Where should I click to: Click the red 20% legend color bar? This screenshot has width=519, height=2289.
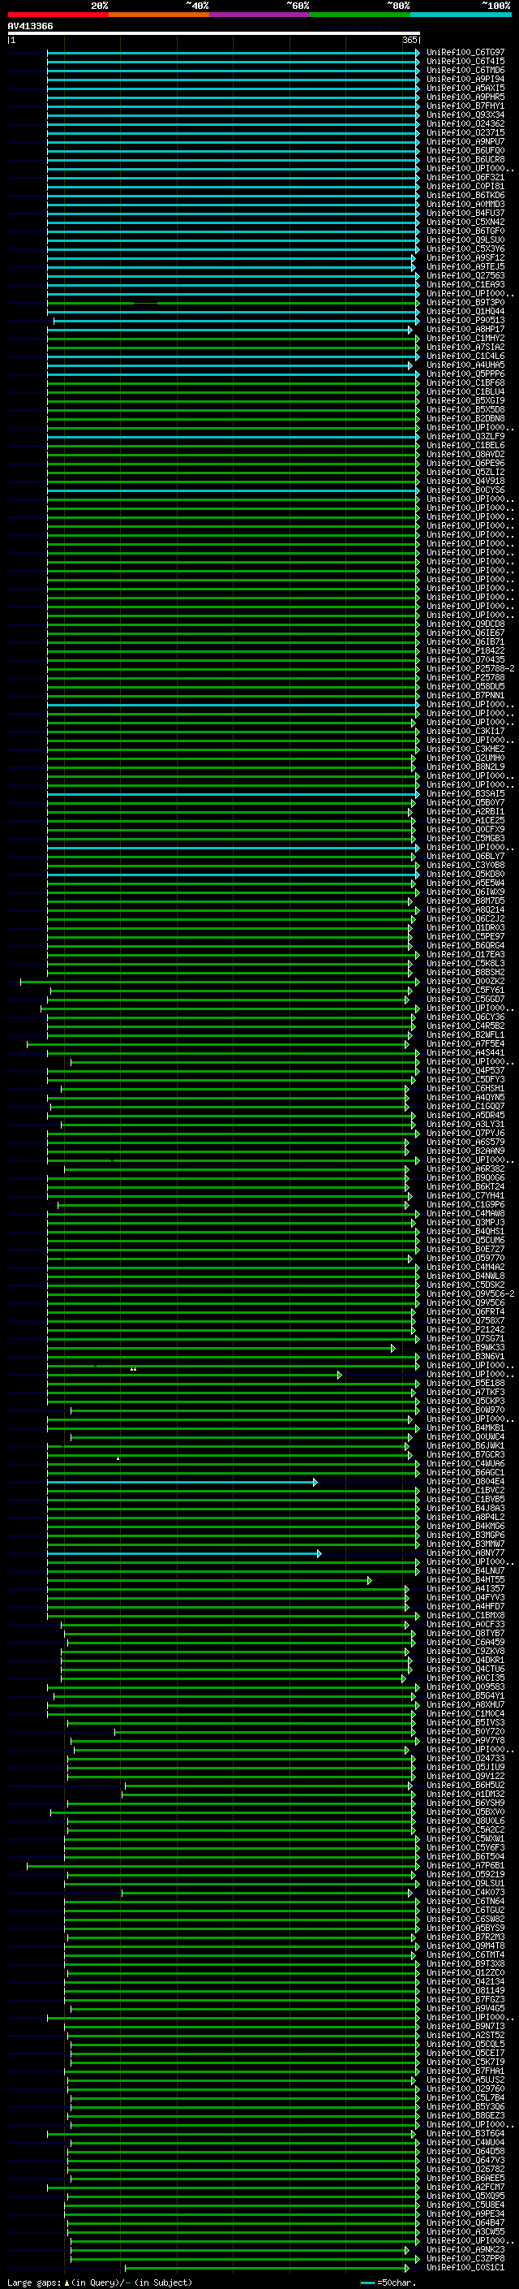click(58, 15)
